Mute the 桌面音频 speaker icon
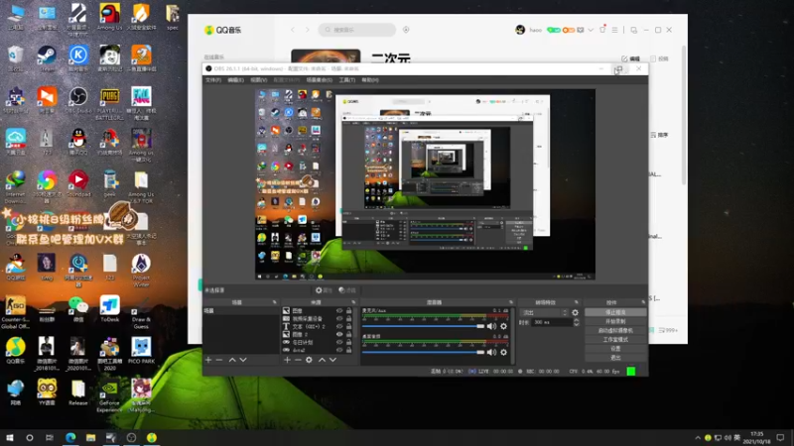This screenshot has height=446, width=794. click(491, 352)
